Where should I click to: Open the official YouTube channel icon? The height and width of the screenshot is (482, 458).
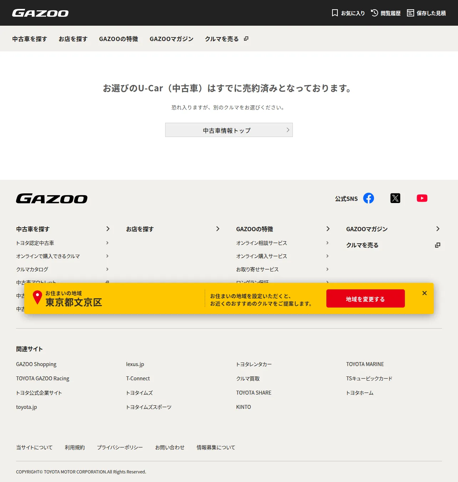[422, 198]
